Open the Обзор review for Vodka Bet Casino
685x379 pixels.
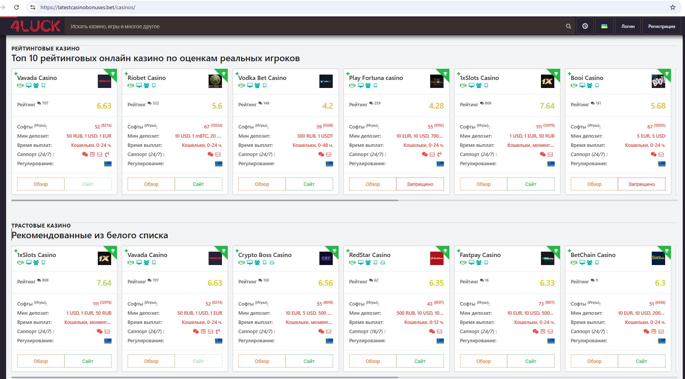tap(262, 184)
